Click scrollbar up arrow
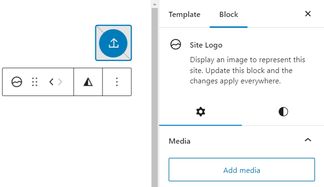324x187 pixels. [154, 4]
